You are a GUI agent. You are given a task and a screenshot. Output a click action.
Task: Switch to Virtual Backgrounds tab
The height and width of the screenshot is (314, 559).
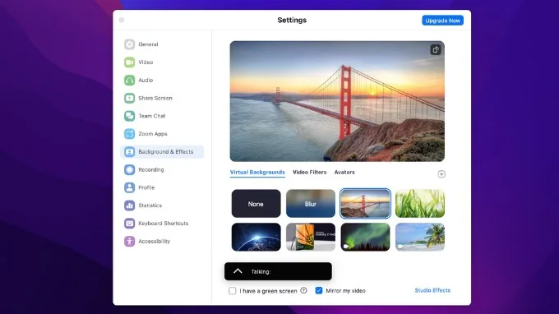click(257, 172)
